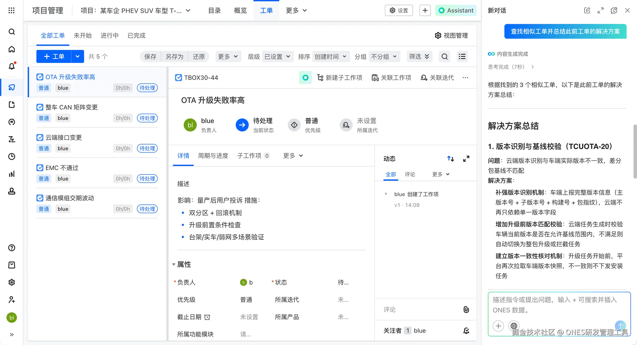Viewport: 637px width, 345px height.
Task: Toggle checkbox for 云端接口变更 work item
Action: pos(40,137)
